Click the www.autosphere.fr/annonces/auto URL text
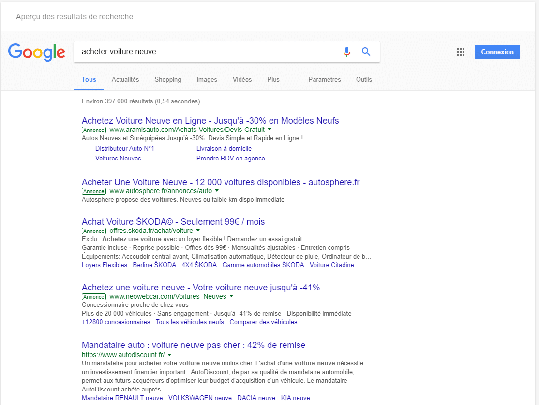The height and width of the screenshot is (405, 539). click(161, 191)
